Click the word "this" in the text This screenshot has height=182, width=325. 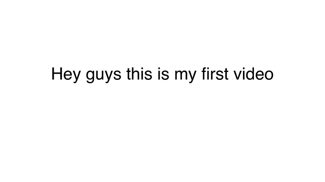click(x=139, y=74)
